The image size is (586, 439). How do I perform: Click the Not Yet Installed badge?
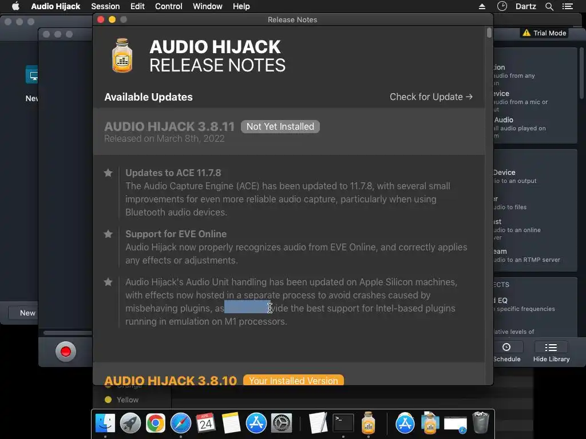click(280, 126)
